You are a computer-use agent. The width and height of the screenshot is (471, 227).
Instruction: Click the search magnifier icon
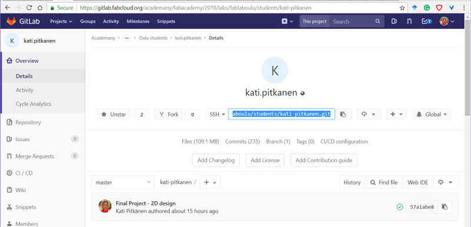point(377,21)
